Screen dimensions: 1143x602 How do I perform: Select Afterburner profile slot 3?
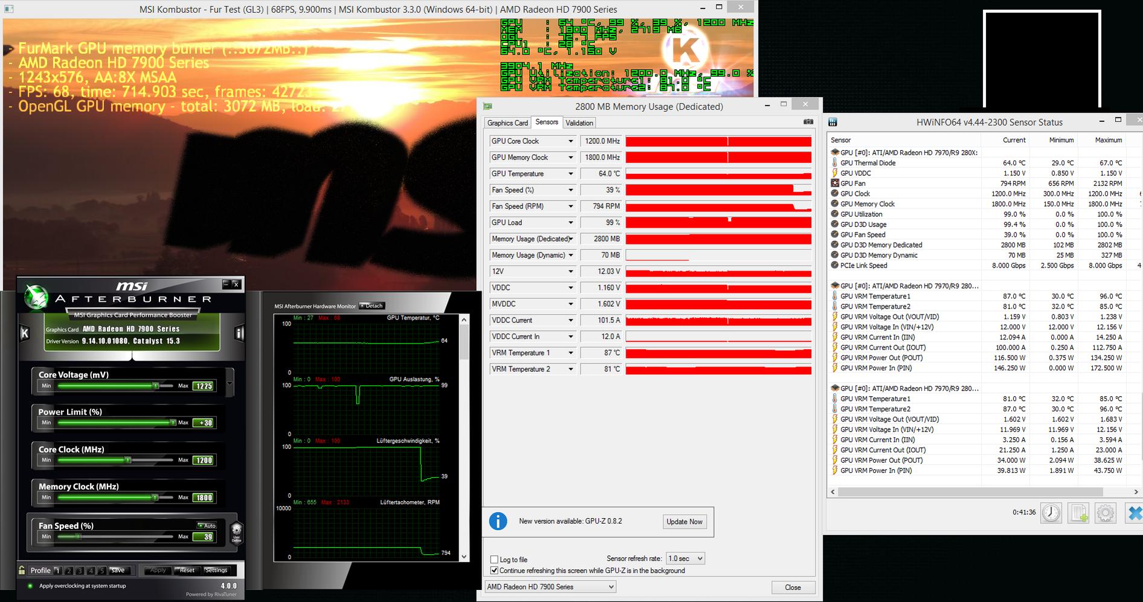[80, 571]
